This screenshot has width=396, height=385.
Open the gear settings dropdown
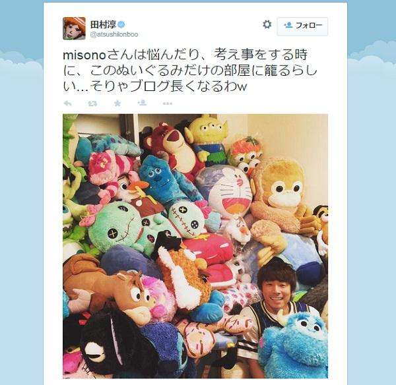coord(267,24)
